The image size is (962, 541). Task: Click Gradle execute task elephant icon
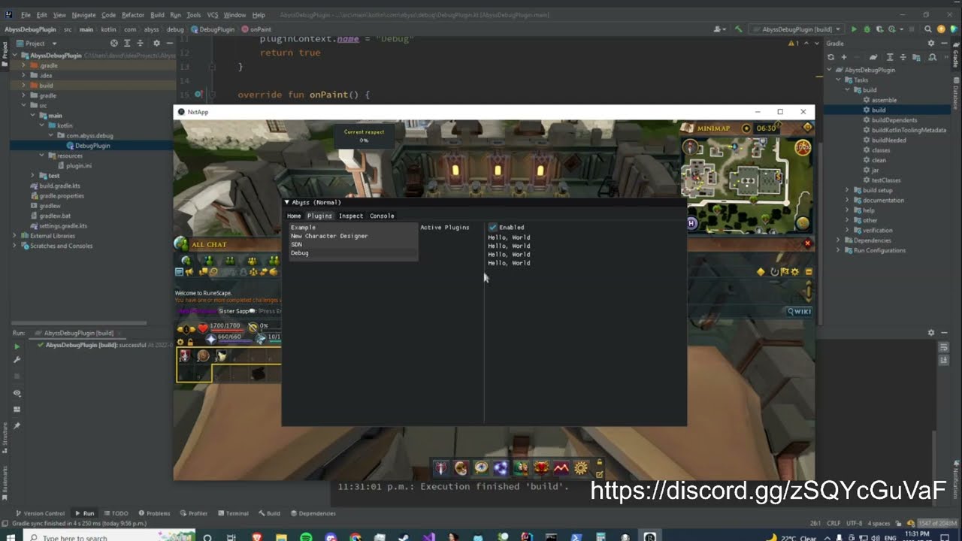point(873,57)
